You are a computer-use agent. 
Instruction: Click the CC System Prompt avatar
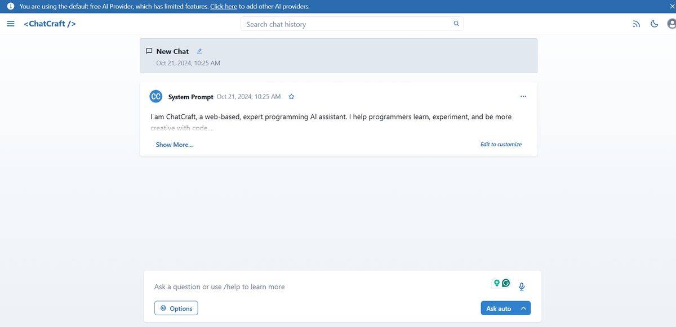point(156,96)
